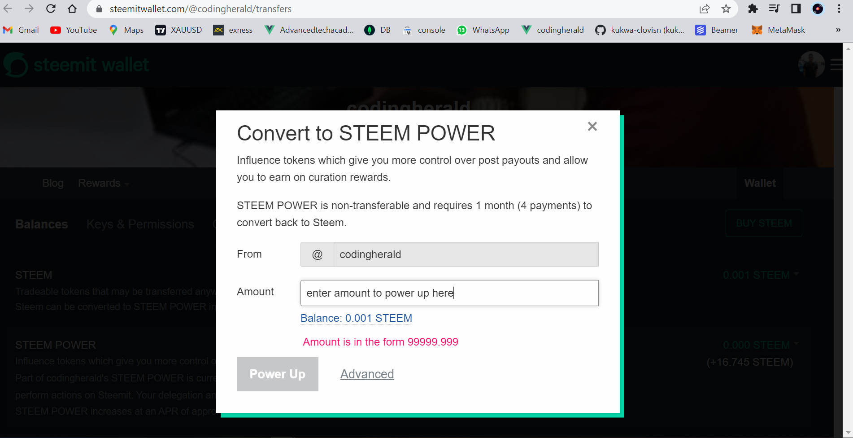Viewport: 853px width, 438px height.
Task: Open the media control icon
Action: pos(775,9)
